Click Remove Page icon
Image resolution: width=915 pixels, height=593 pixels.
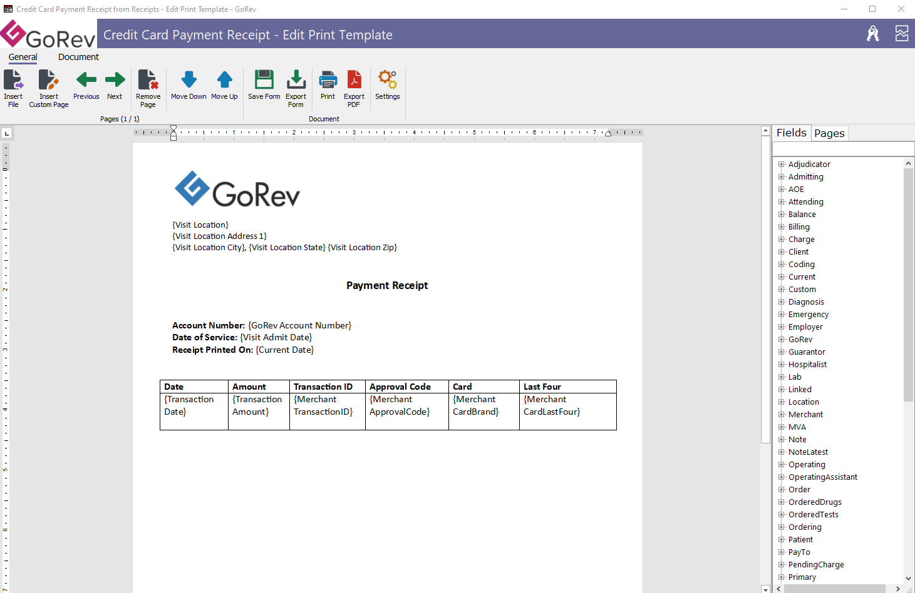148,80
